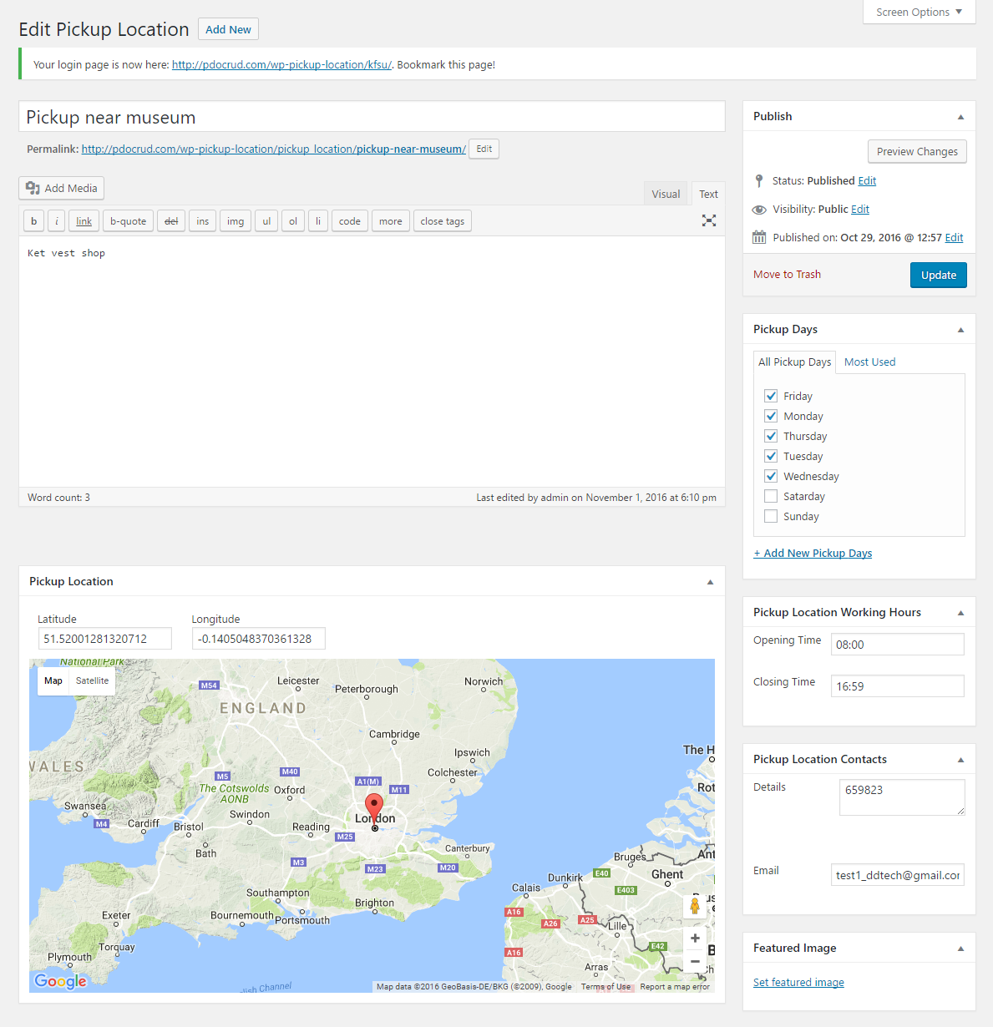This screenshot has height=1027, width=993.
Task: Collapse the Pickup Location map panel
Action: 710,582
